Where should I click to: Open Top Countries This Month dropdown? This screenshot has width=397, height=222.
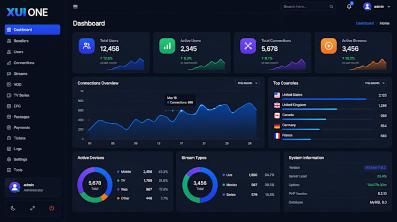pyautogui.click(x=374, y=83)
